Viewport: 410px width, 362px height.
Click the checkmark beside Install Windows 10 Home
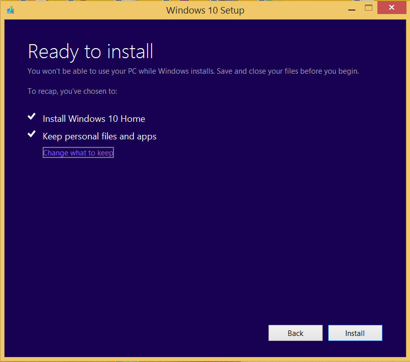pos(32,116)
